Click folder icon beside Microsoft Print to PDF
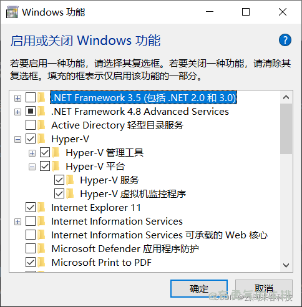The image size is (302, 307). 41,262
